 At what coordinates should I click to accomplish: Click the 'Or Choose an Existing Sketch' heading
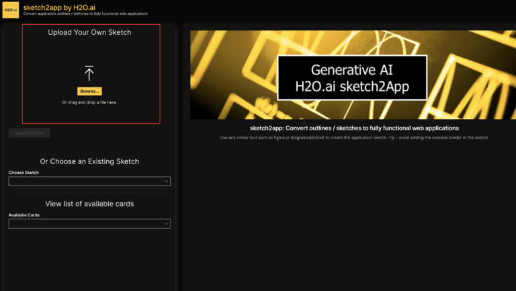[x=89, y=161]
